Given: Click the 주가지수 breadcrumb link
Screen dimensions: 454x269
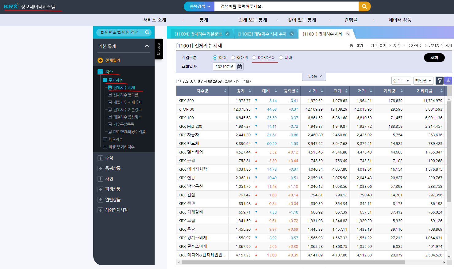Looking at the screenshot, I should [414, 45].
